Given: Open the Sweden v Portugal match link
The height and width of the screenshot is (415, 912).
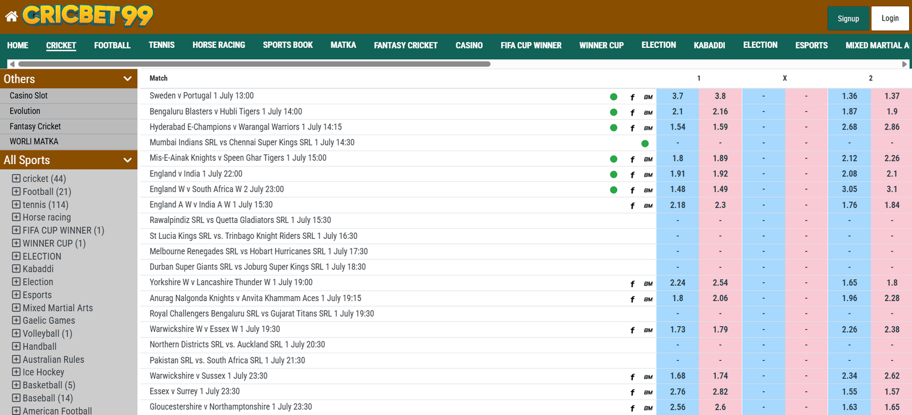Looking at the screenshot, I should click(202, 96).
